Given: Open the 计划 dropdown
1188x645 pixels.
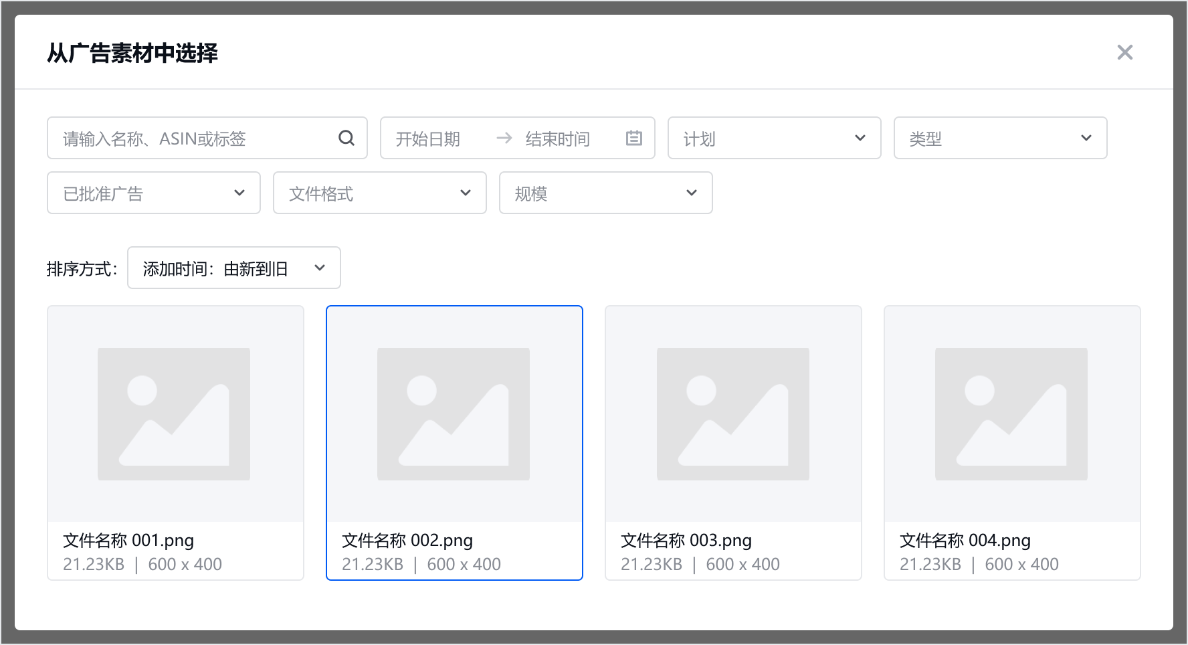Looking at the screenshot, I should coord(774,138).
